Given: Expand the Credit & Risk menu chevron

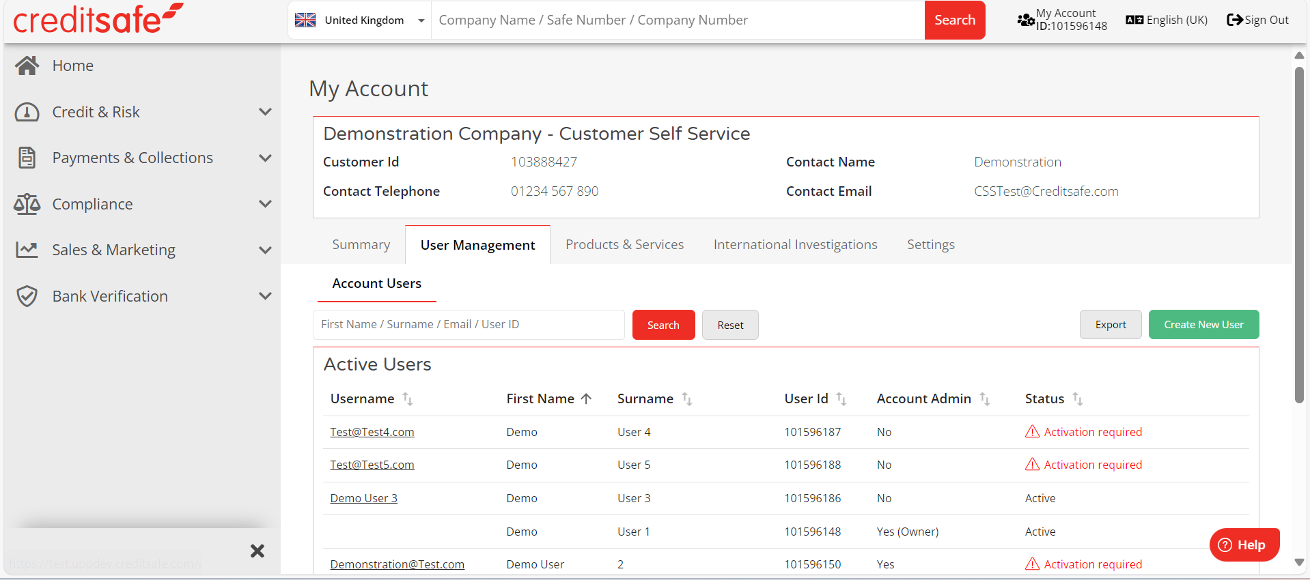Looking at the screenshot, I should (x=265, y=112).
